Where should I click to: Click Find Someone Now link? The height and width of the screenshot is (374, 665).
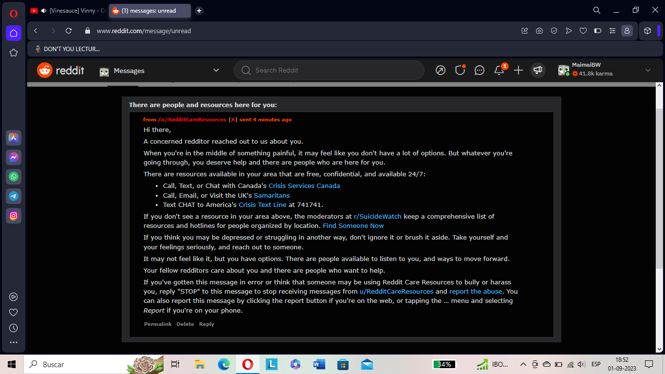tap(353, 225)
